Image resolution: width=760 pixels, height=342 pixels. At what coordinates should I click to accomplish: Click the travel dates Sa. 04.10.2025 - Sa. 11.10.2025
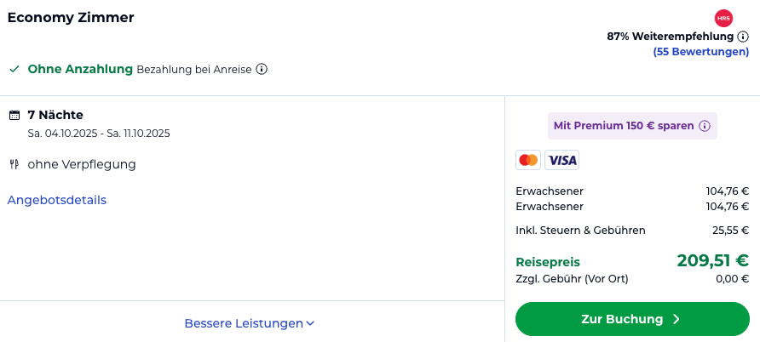pyautogui.click(x=99, y=133)
